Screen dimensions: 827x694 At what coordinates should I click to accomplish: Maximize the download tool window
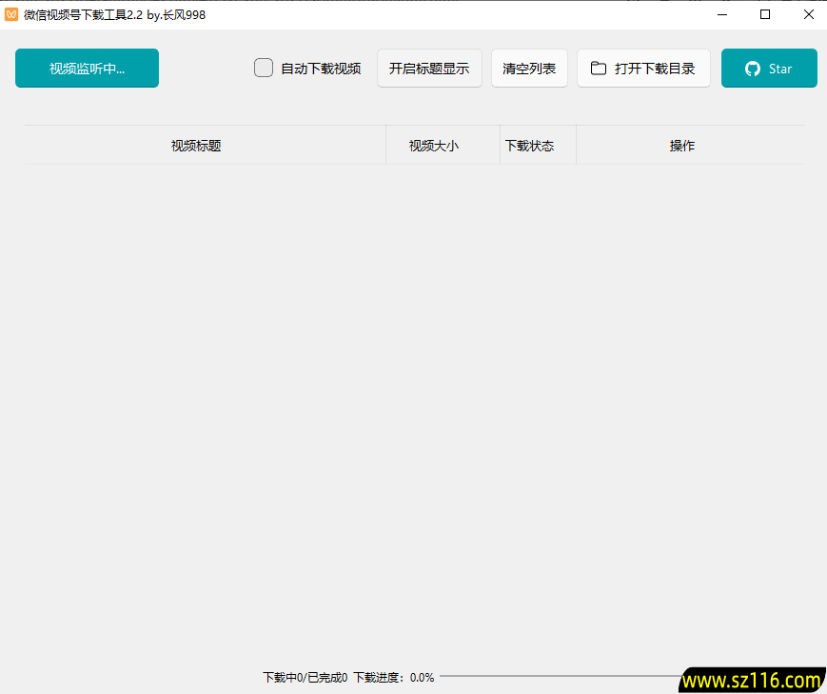765,14
